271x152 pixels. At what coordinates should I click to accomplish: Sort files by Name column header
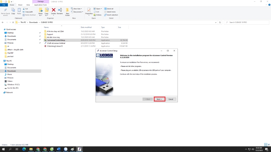(46, 27)
